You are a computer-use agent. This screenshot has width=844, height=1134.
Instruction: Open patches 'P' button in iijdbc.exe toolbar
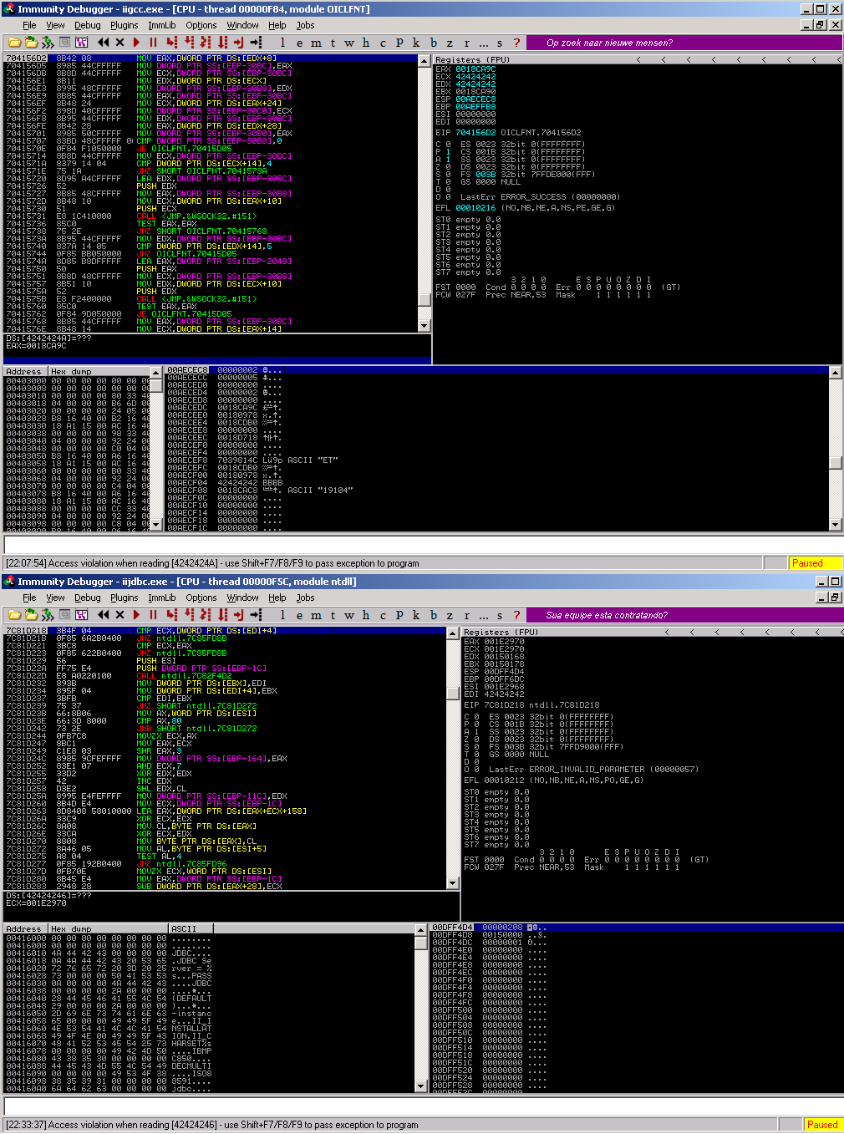click(x=399, y=615)
